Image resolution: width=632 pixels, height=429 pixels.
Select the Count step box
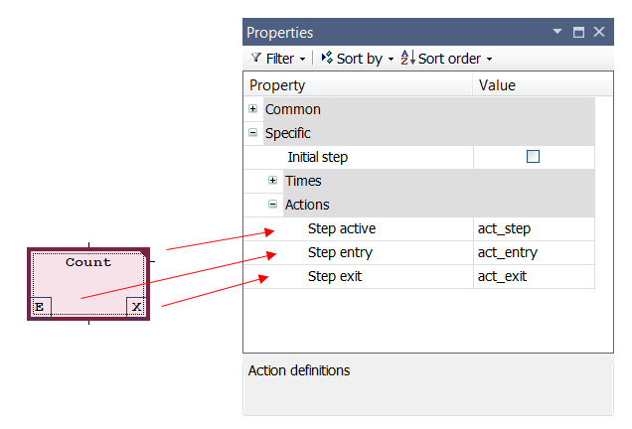click(88, 284)
